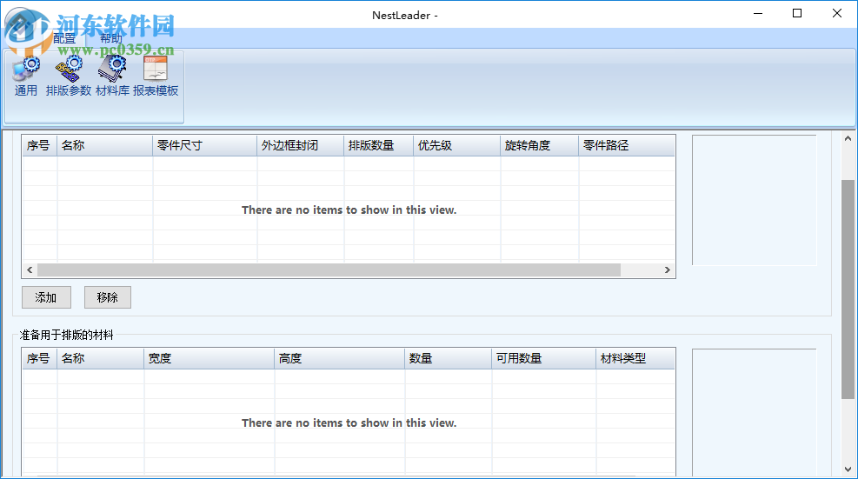Sort parts table by 名称 column
This screenshot has width=858, height=479.
click(x=104, y=146)
